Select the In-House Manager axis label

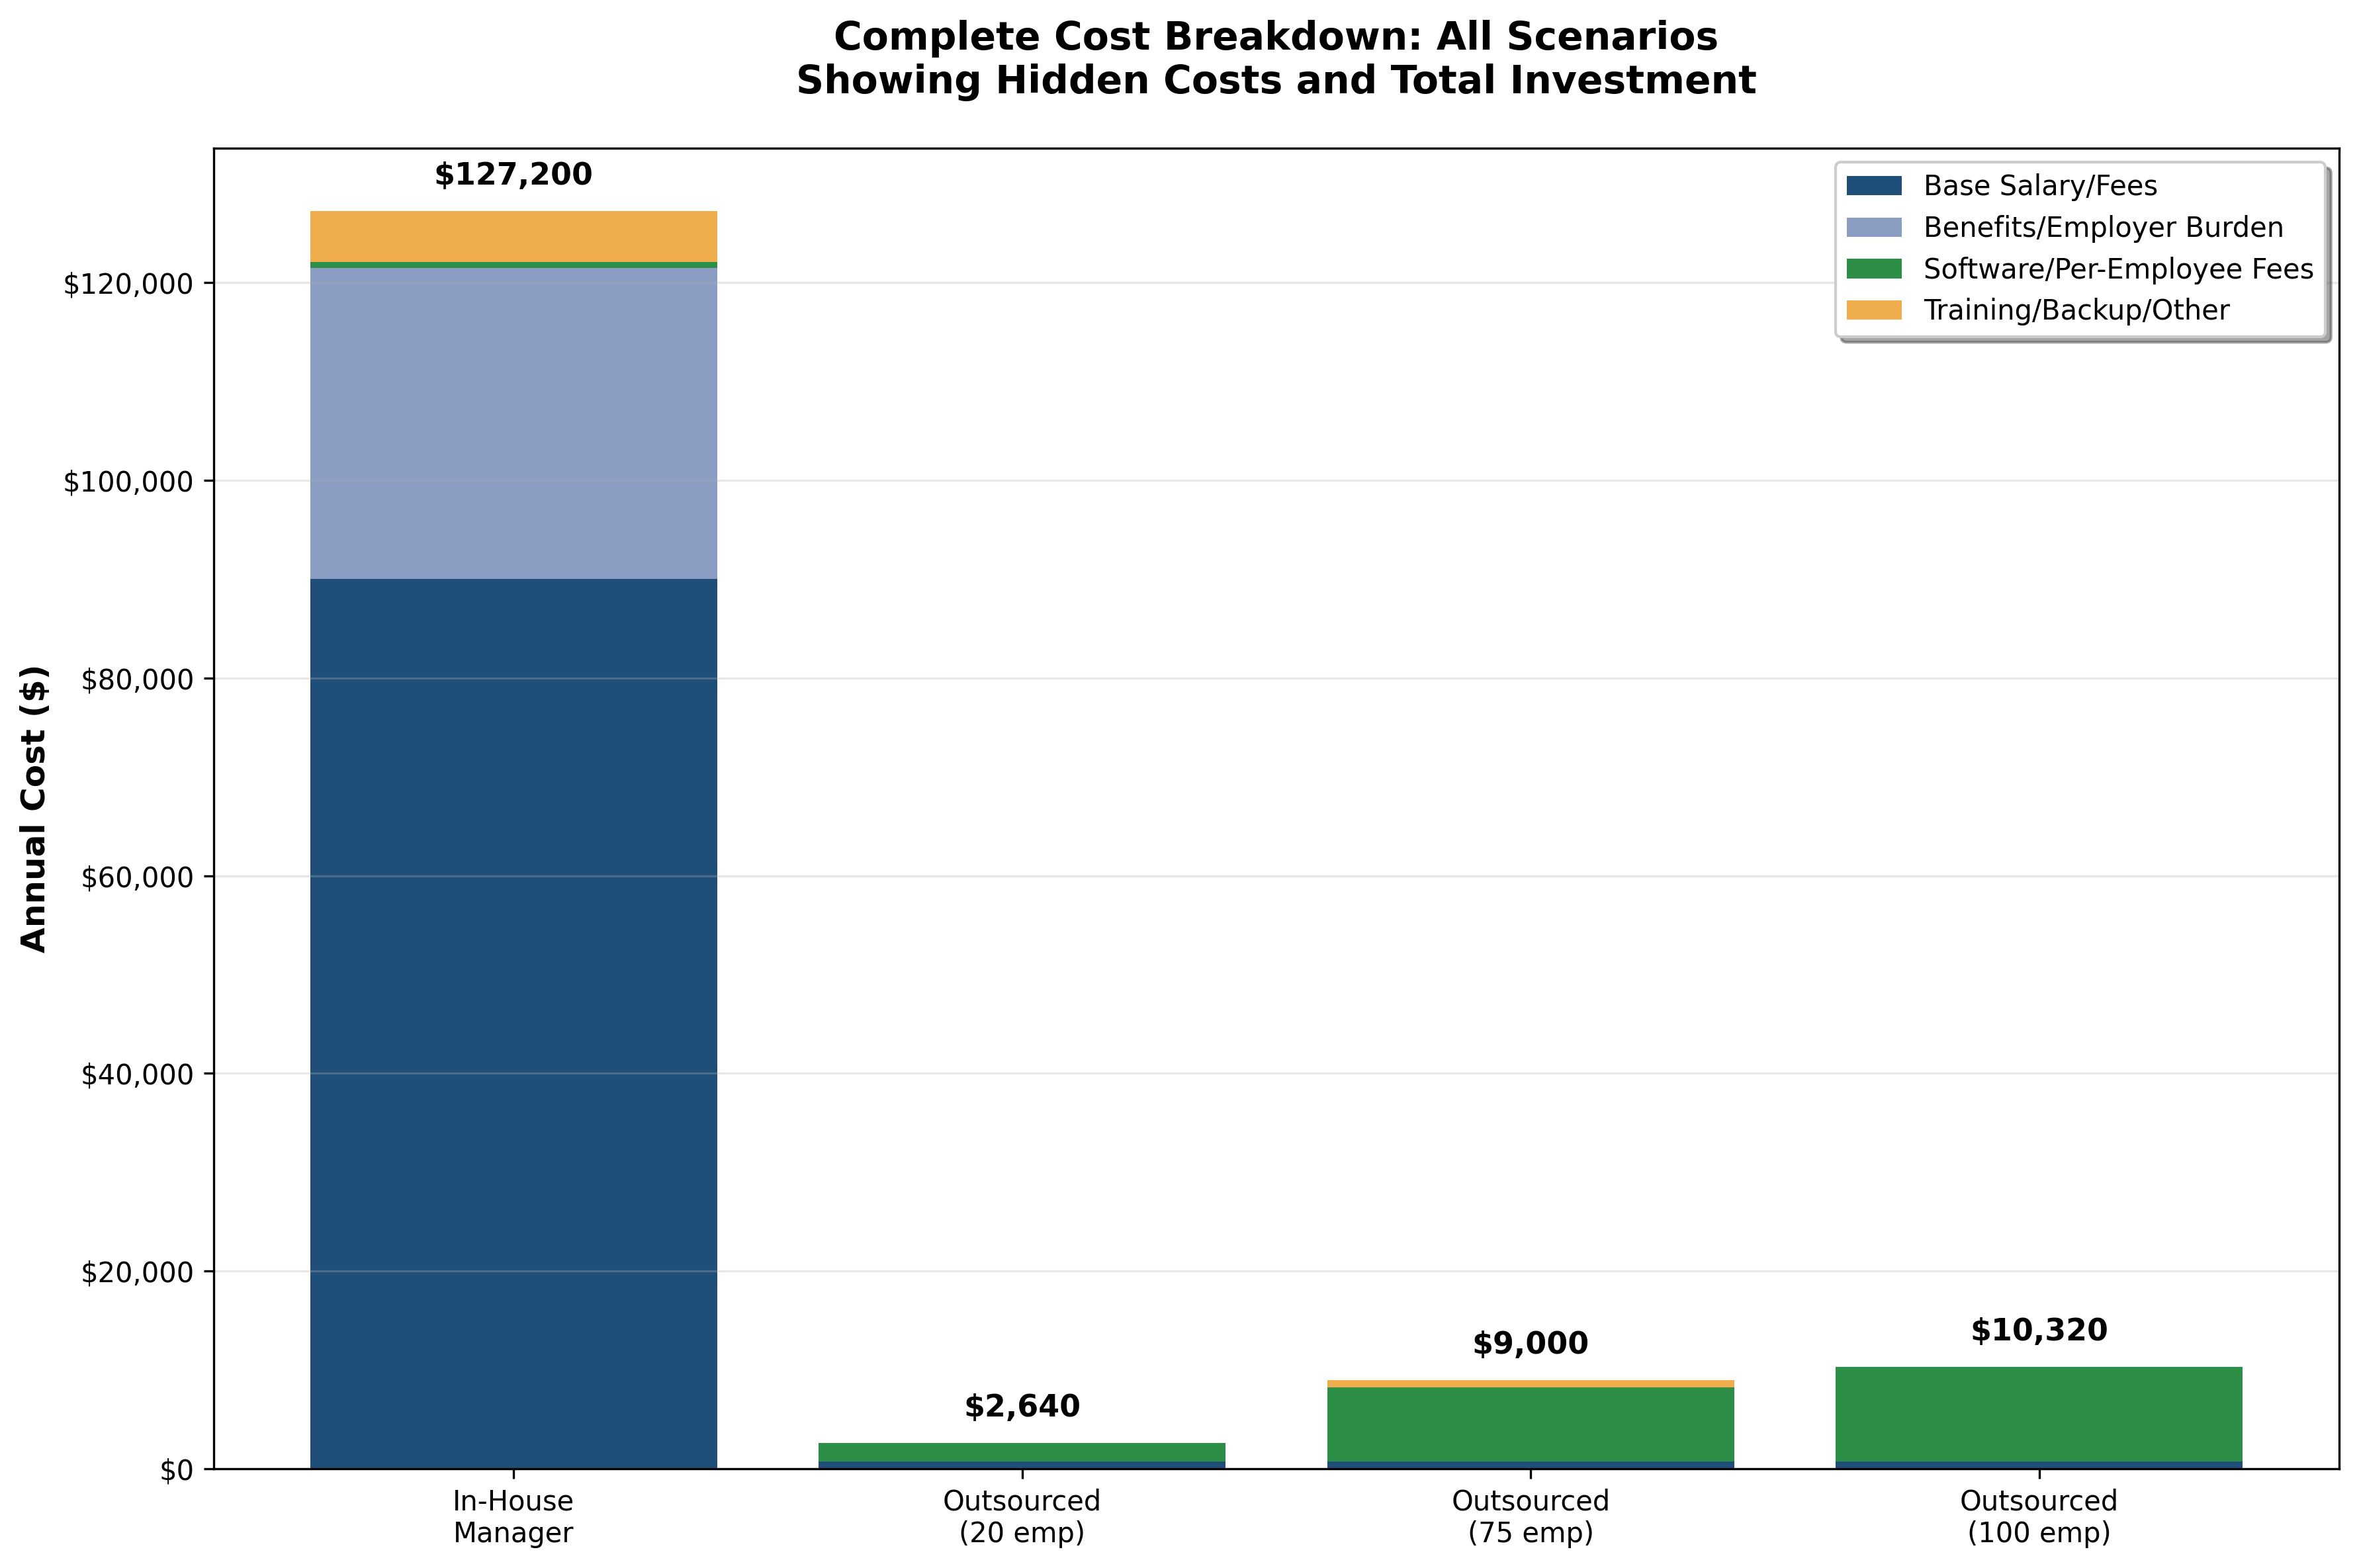[x=512, y=1516]
